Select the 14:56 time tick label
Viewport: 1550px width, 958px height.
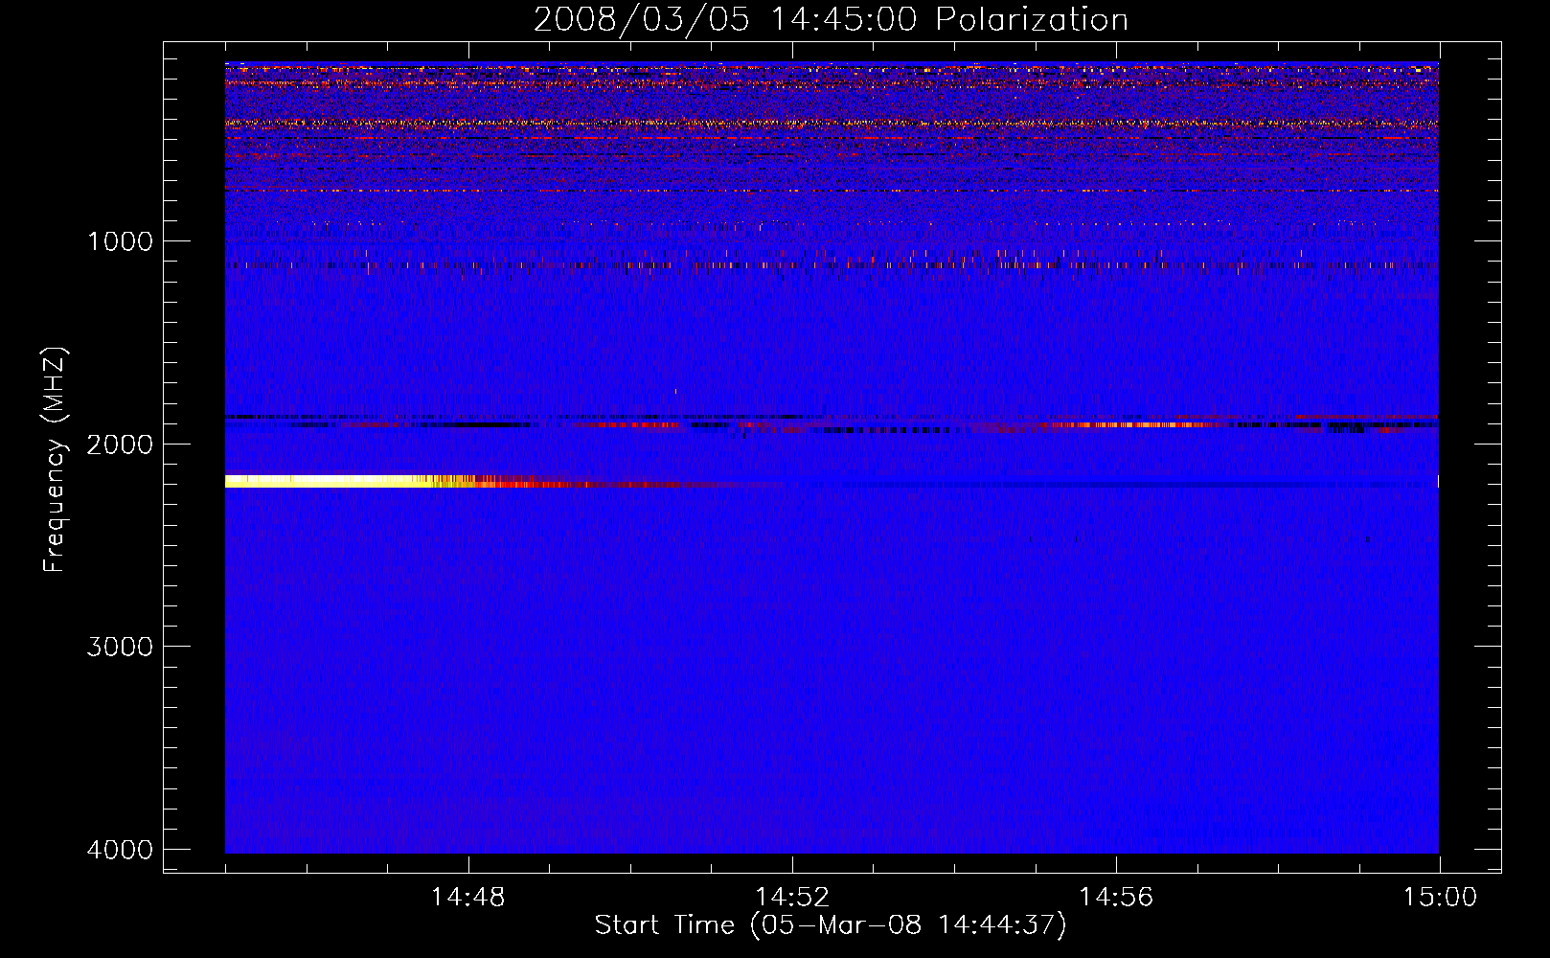(1116, 898)
